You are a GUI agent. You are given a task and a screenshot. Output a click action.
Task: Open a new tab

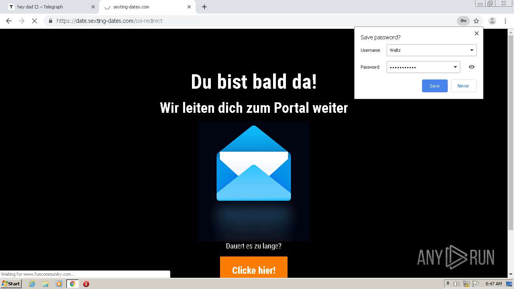(204, 7)
